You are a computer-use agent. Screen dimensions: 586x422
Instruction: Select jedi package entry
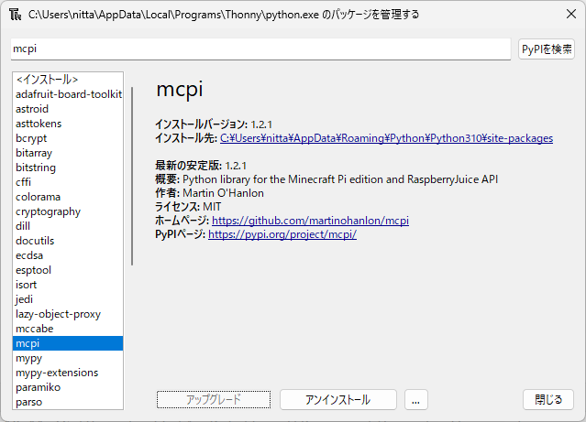pyautogui.click(x=26, y=299)
